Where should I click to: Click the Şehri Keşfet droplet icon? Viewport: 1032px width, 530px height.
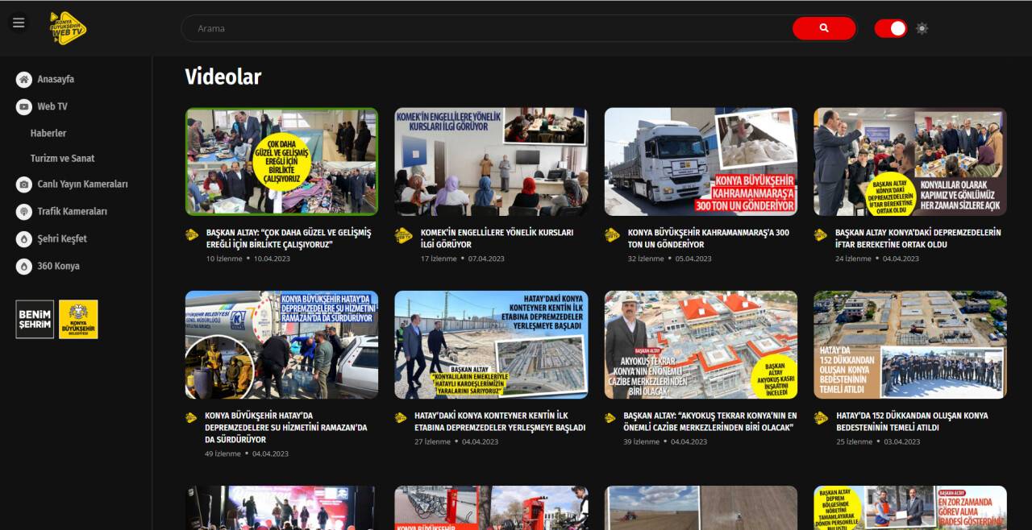tap(24, 238)
